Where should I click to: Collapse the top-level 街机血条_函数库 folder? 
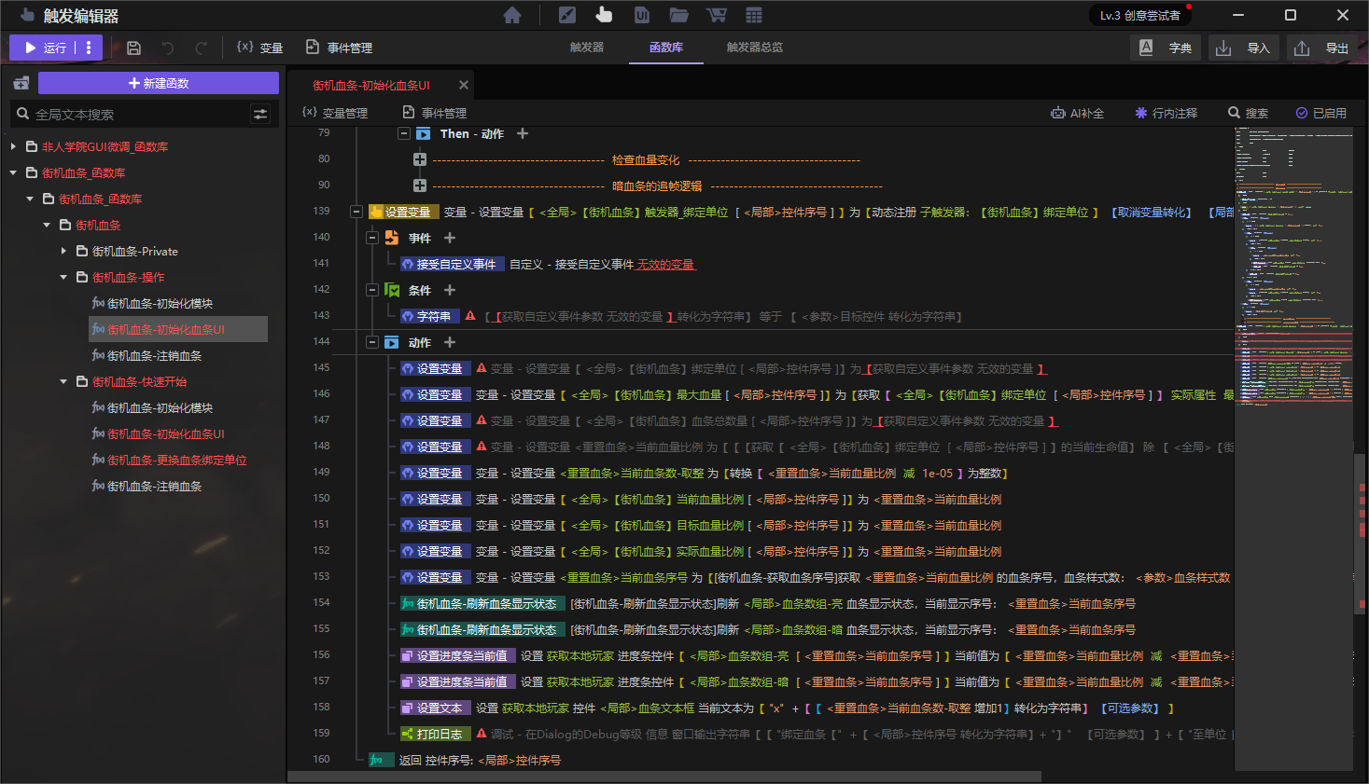tap(13, 172)
